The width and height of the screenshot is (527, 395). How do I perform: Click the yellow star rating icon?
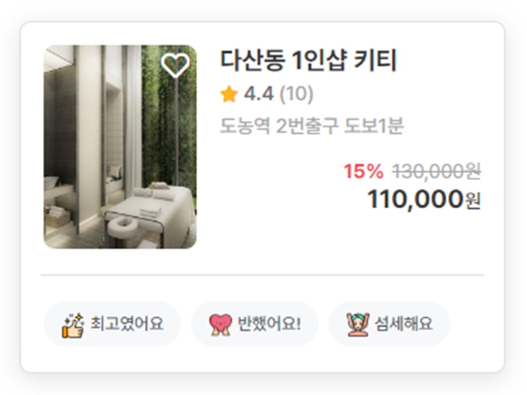point(229,94)
